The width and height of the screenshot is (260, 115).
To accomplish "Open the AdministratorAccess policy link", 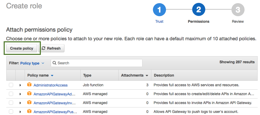I will [51, 85].
